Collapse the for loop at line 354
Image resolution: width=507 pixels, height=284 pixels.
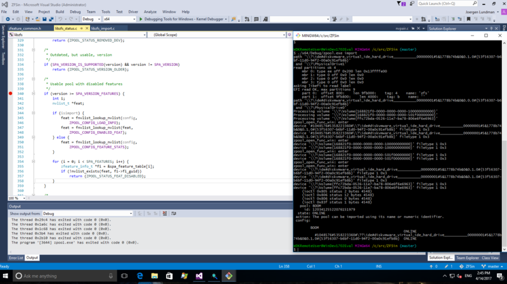coord(34,162)
